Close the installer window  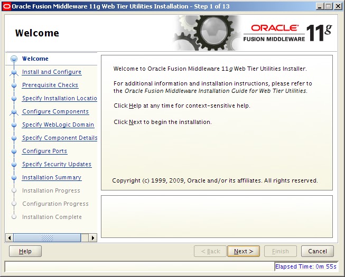point(338,6)
